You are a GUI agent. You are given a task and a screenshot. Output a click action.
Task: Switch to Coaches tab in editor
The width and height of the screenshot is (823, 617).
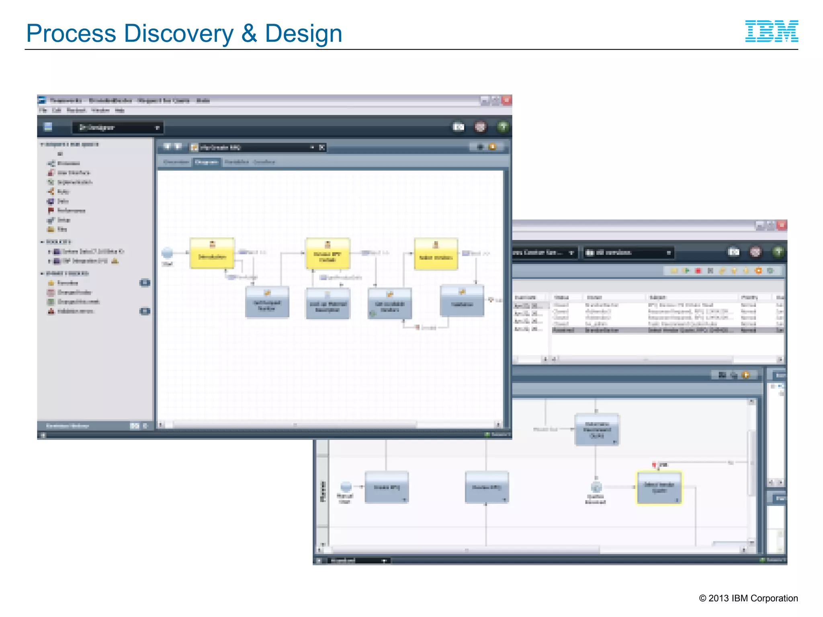[264, 162]
